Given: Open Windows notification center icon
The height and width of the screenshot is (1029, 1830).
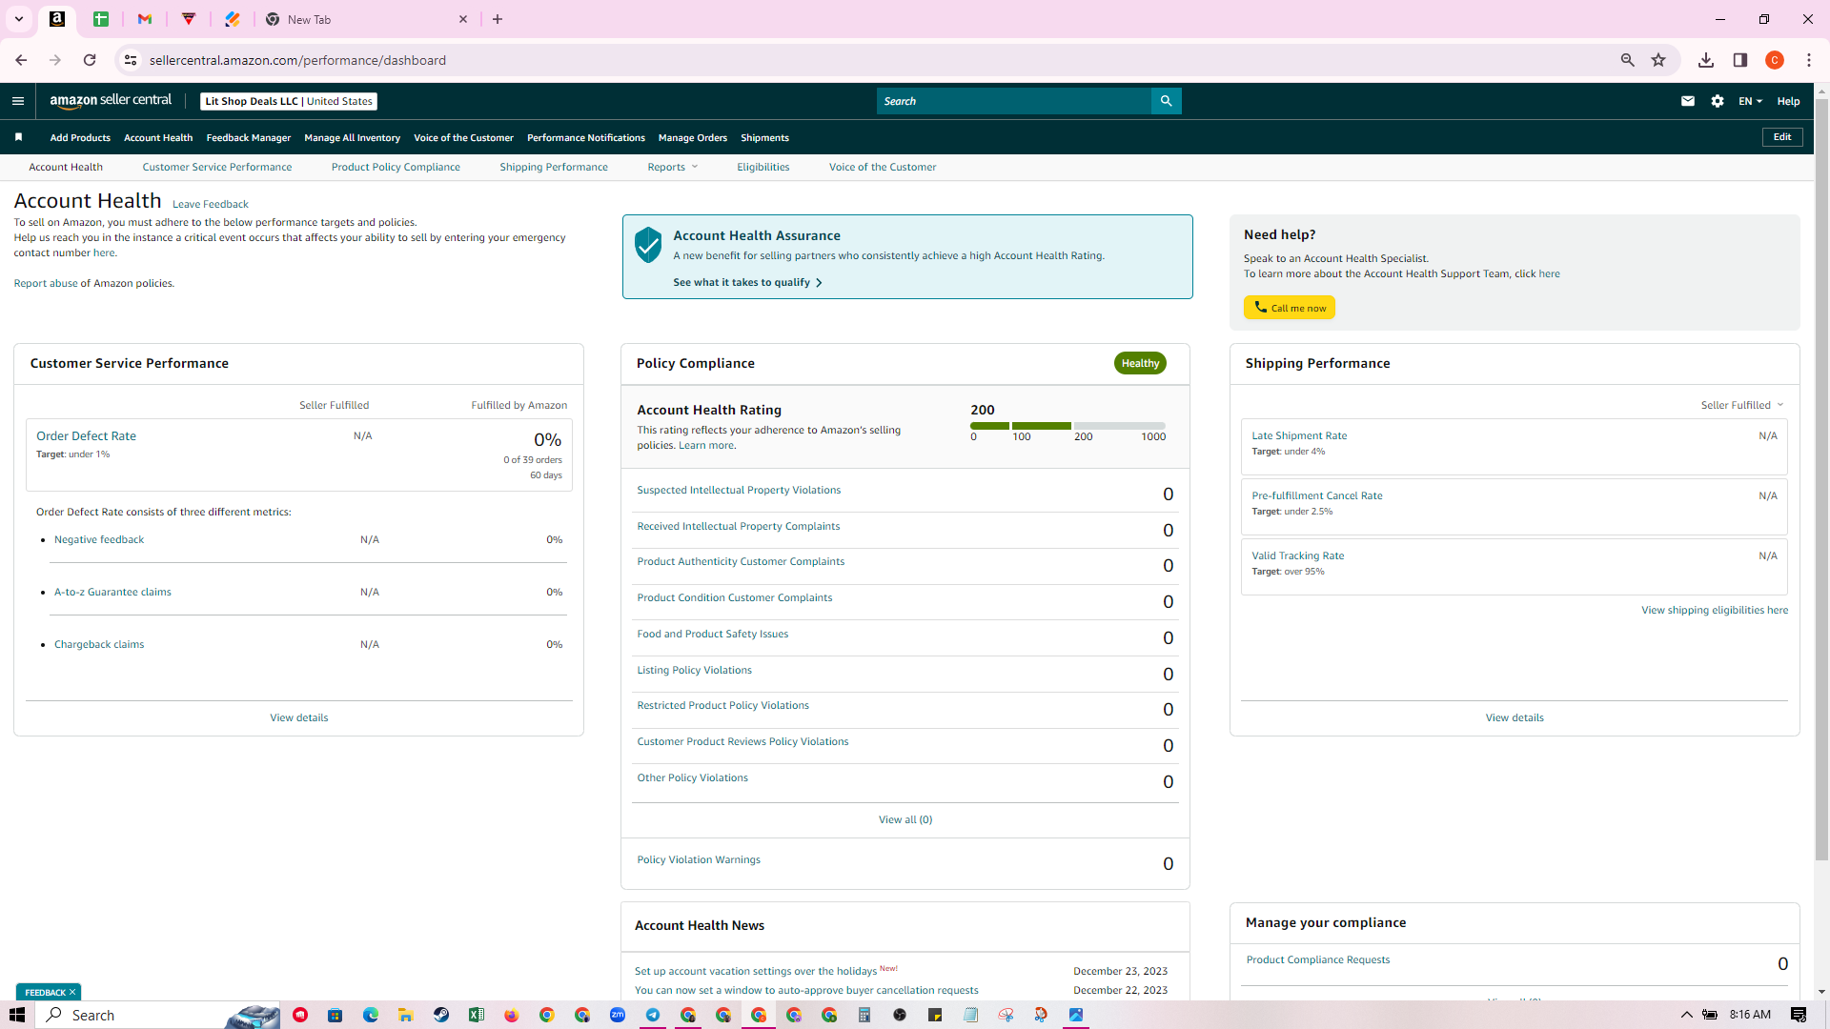Looking at the screenshot, I should coord(1799,1015).
